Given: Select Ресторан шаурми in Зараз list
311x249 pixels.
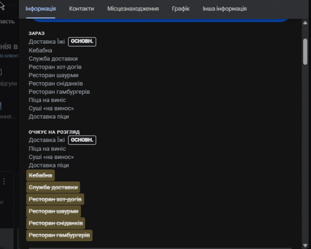Looking at the screenshot, I should [54, 75].
